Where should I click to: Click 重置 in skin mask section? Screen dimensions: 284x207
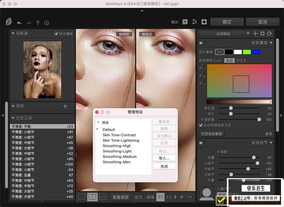point(269,134)
